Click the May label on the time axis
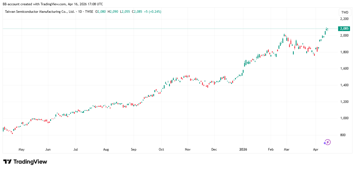The width and height of the screenshot is (355, 170). tap(22, 149)
